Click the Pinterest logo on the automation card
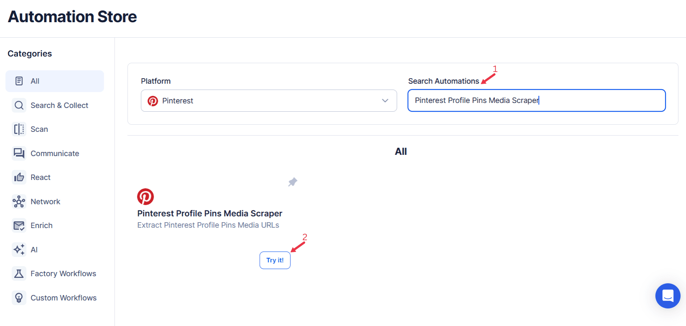 (145, 197)
